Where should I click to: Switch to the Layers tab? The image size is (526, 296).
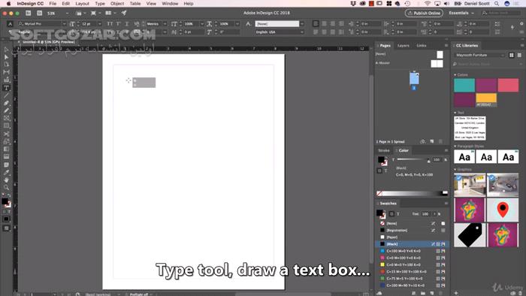(x=404, y=46)
